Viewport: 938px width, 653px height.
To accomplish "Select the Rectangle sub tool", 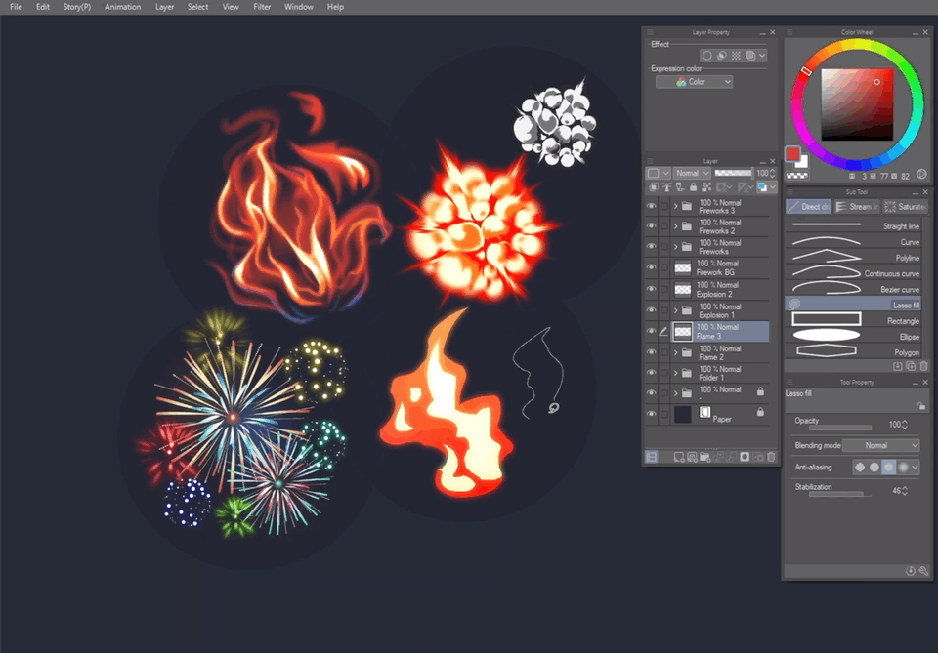I will pos(853,321).
